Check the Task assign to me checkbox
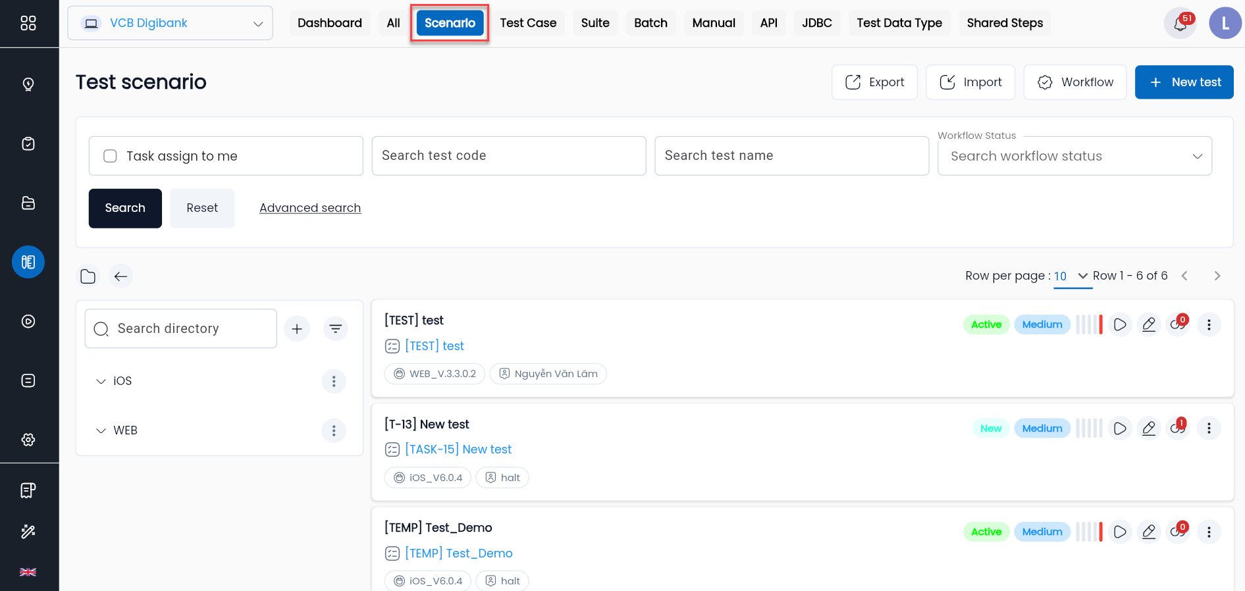Screen dimensions: 1245x591 point(110,156)
